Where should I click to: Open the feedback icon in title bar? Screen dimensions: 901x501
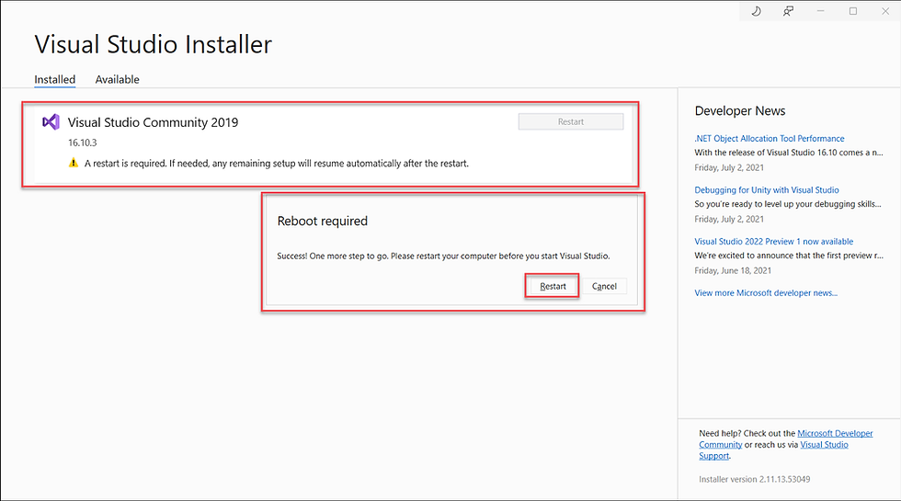pos(789,11)
